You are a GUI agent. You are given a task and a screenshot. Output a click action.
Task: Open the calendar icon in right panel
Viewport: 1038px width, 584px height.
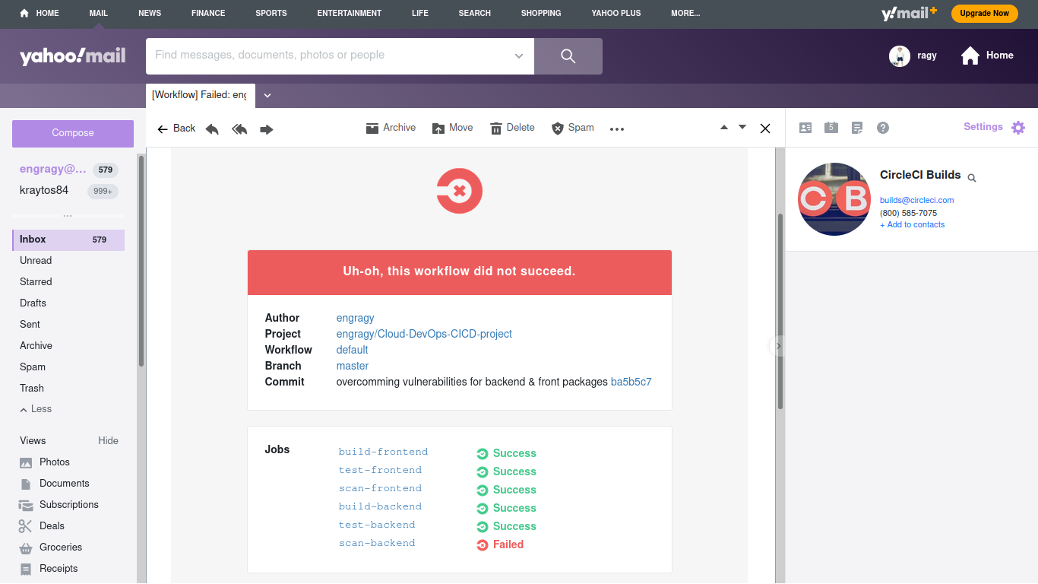(x=831, y=128)
